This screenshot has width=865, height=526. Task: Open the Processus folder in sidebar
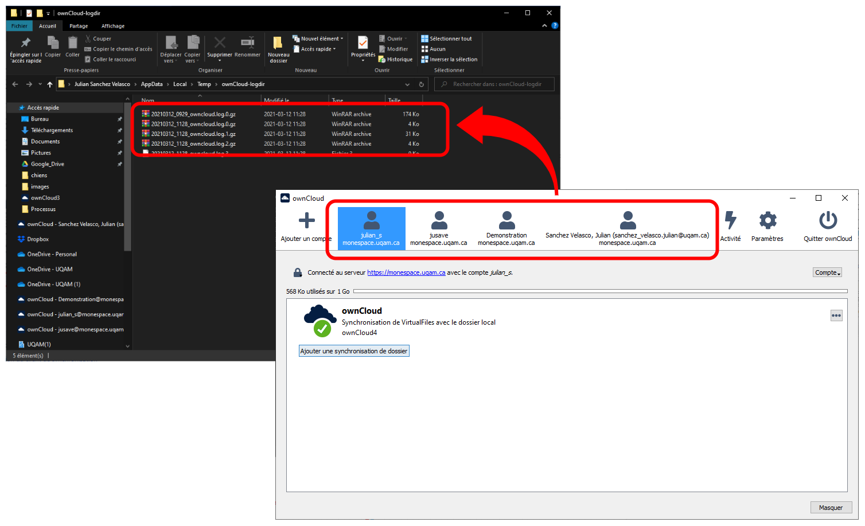click(43, 209)
